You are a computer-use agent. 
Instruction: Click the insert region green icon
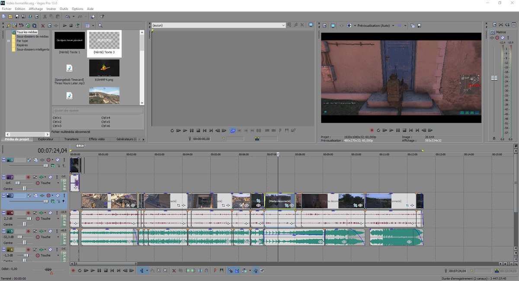click(x=221, y=271)
